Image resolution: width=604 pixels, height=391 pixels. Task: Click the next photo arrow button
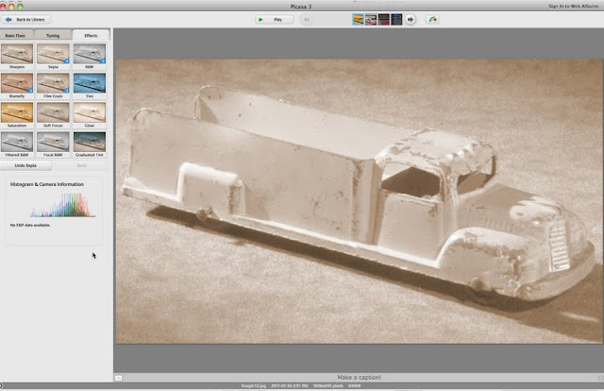pos(411,19)
